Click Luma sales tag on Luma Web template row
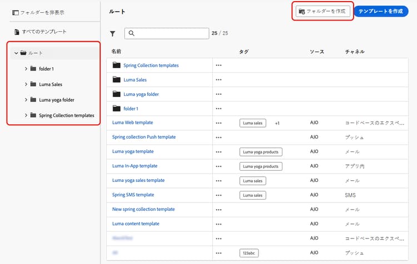The image size is (417, 264). point(252,123)
